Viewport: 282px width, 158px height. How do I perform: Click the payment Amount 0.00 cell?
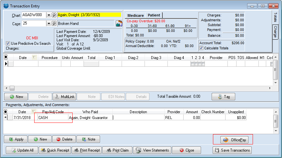(192, 118)
